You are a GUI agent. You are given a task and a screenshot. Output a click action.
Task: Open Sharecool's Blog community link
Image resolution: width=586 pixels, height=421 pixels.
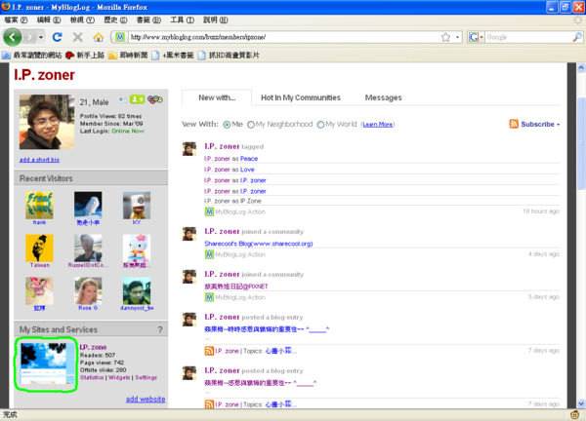click(259, 244)
